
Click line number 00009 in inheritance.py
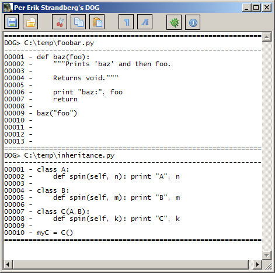pyautogui.click(x=15, y=226)
